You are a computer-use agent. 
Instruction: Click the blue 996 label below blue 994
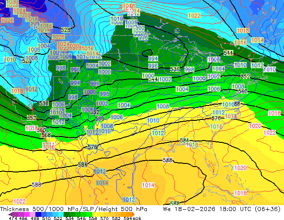coord(153,66)
